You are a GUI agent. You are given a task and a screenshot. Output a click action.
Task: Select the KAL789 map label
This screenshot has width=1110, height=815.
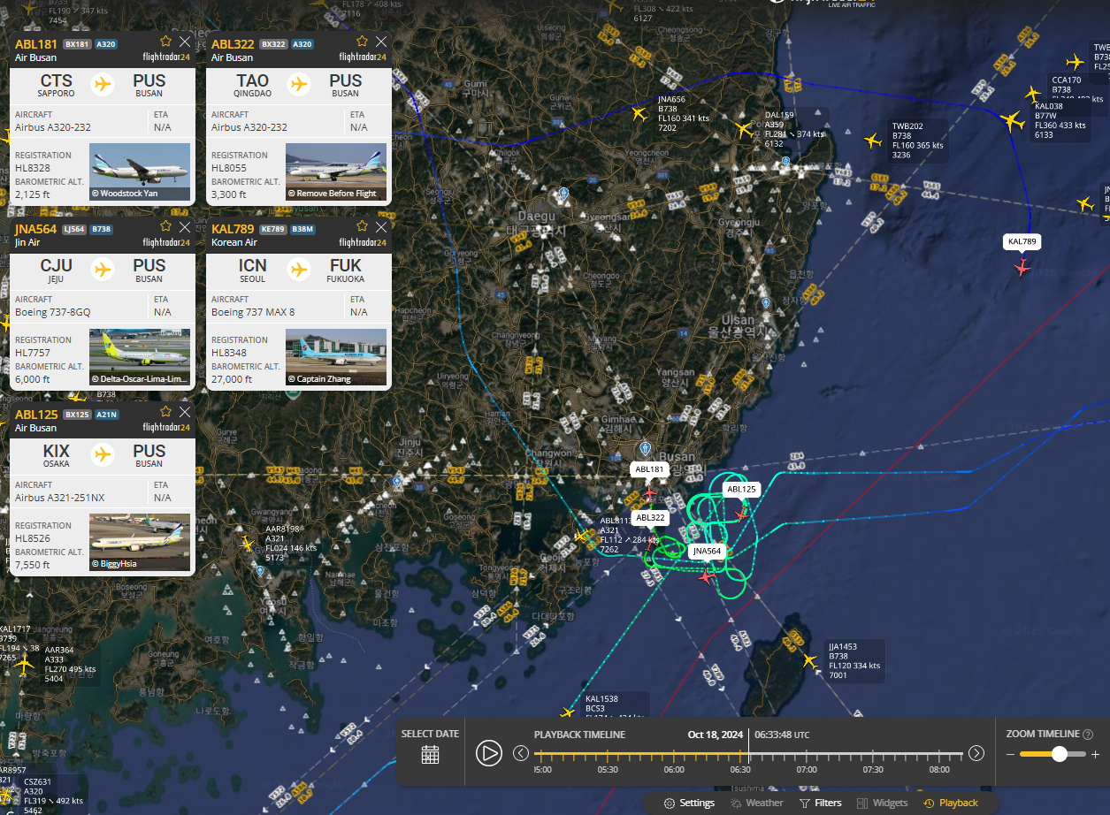1022,241
